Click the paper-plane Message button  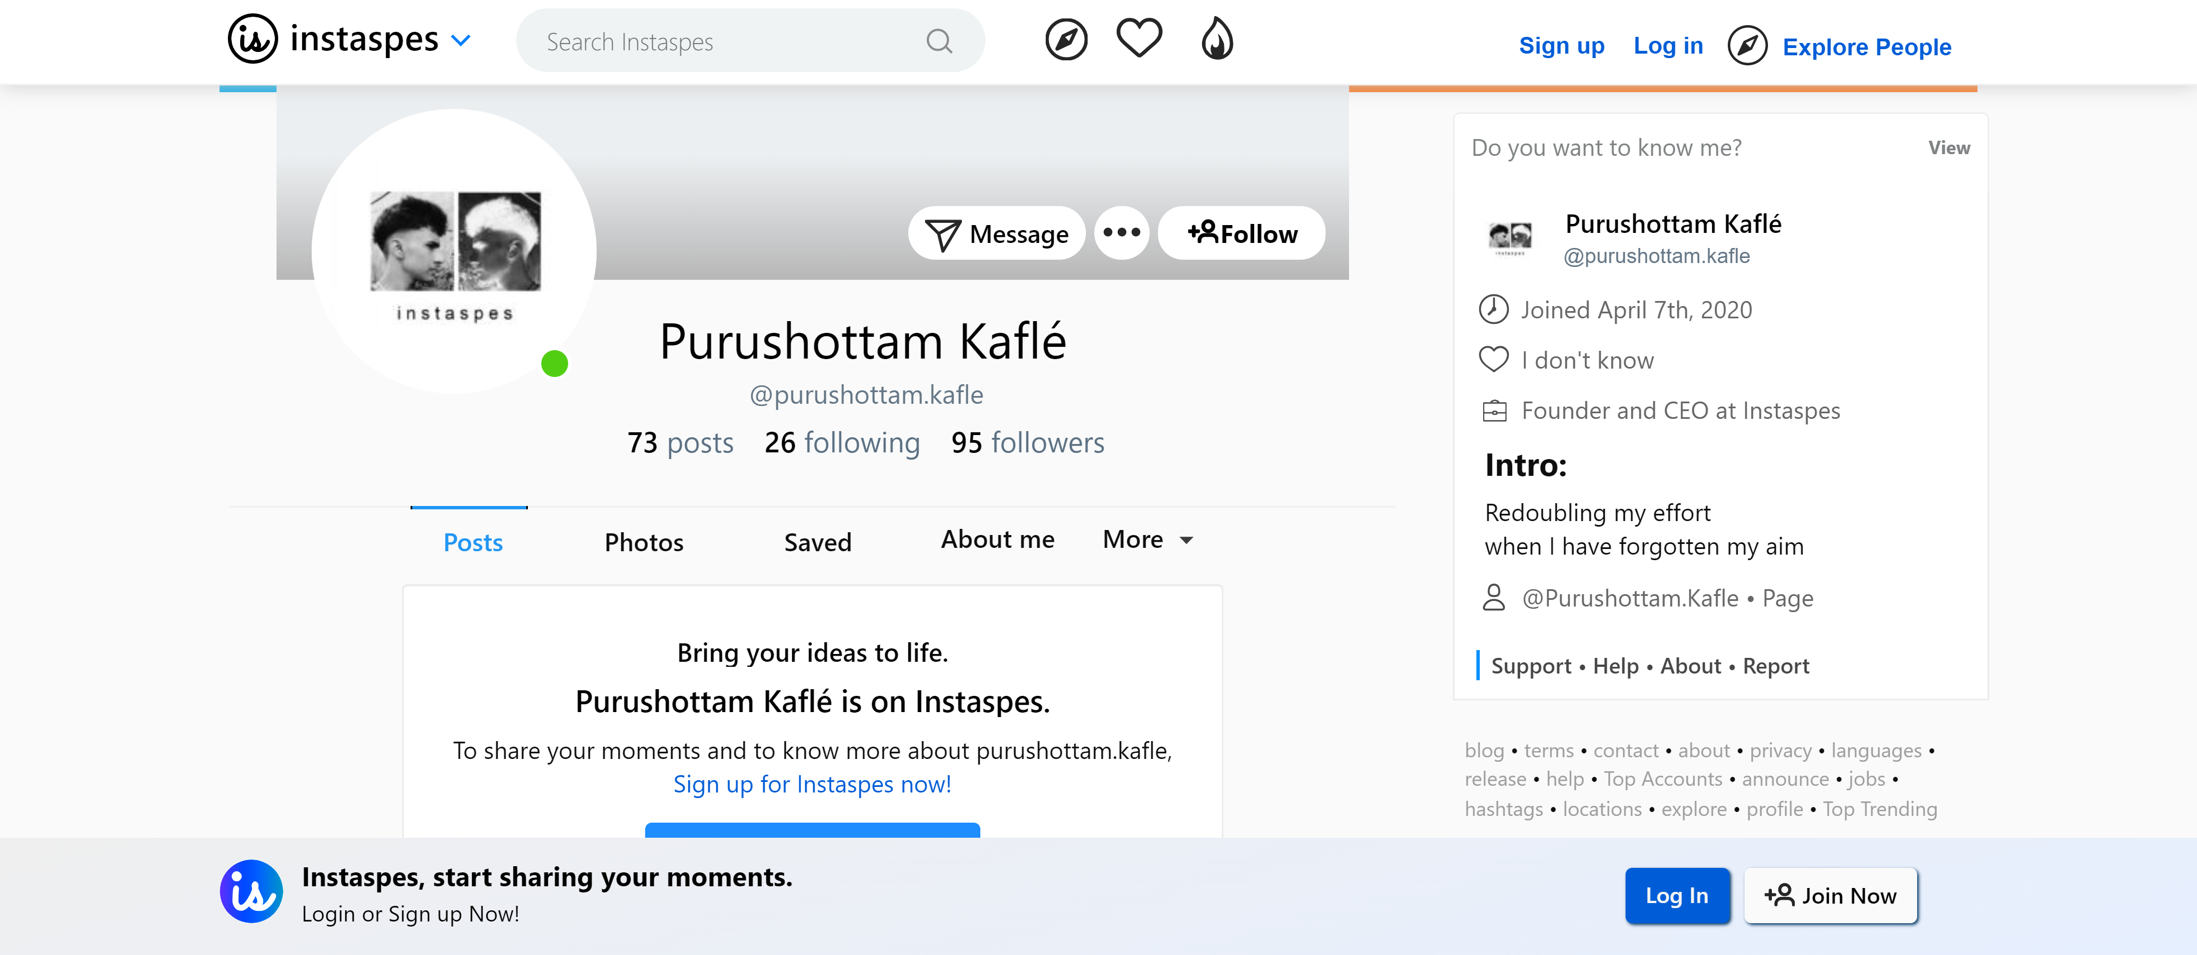[x=996, y=233]
